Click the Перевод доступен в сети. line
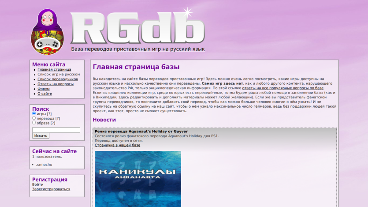 tap(119, 140)
